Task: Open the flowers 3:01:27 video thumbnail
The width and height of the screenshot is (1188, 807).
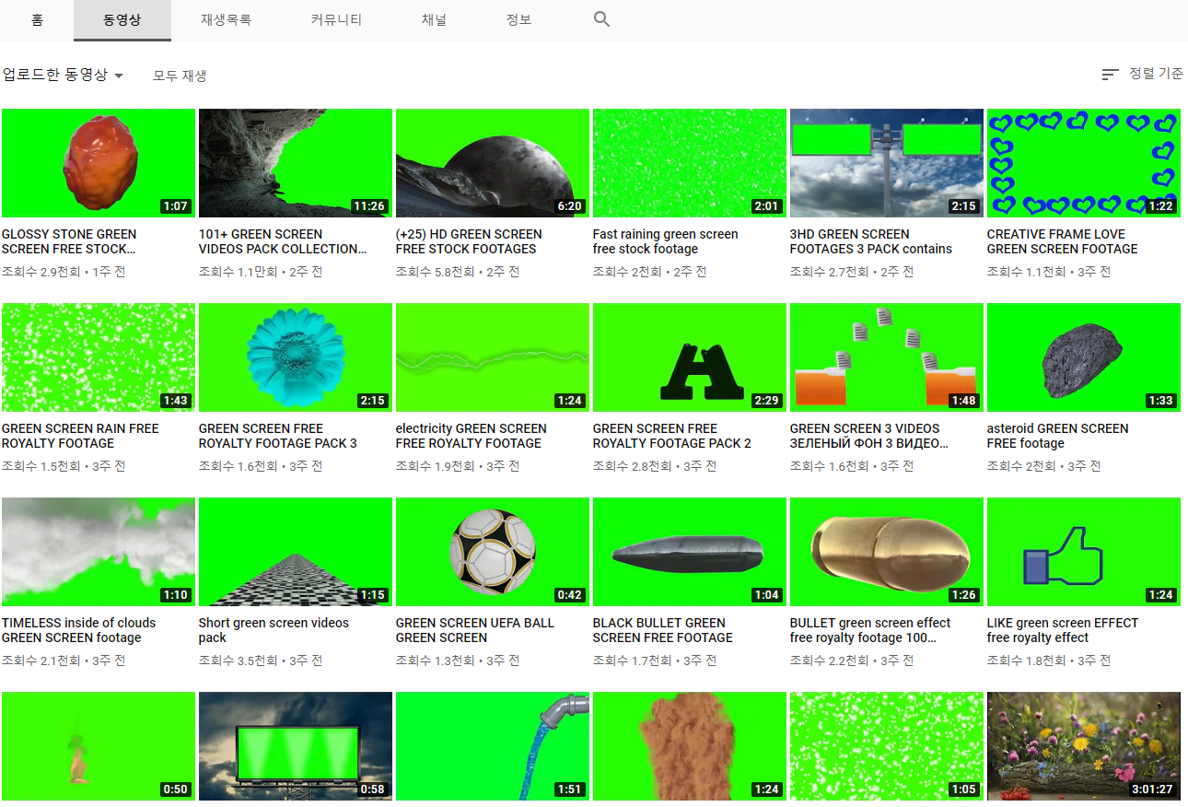Action: tap(1084, 746)
